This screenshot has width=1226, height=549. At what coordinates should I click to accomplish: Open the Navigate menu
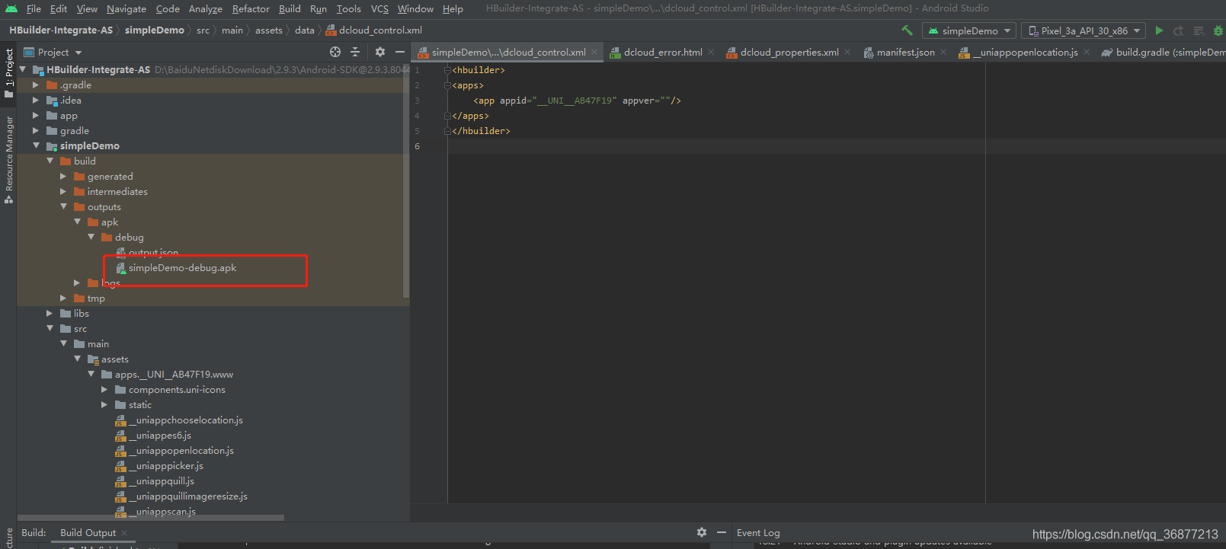[x=126, y=9]
